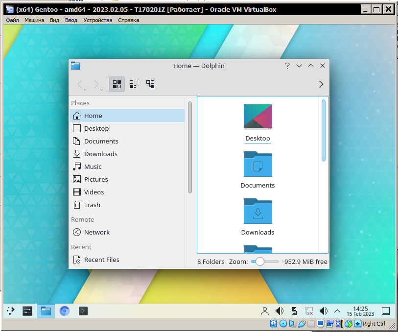Open Trash in Places panel
Screen dimensions: 398x332
(127, 205)
